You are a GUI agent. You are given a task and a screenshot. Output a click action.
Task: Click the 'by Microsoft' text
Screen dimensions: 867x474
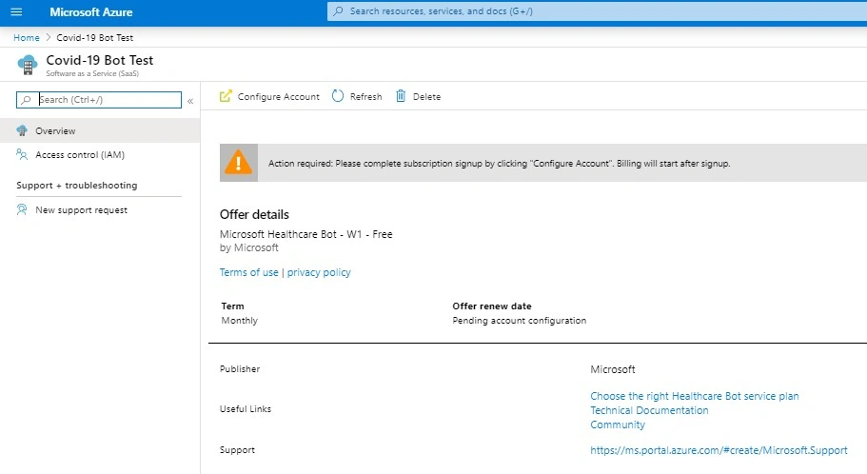click(248, 247)
